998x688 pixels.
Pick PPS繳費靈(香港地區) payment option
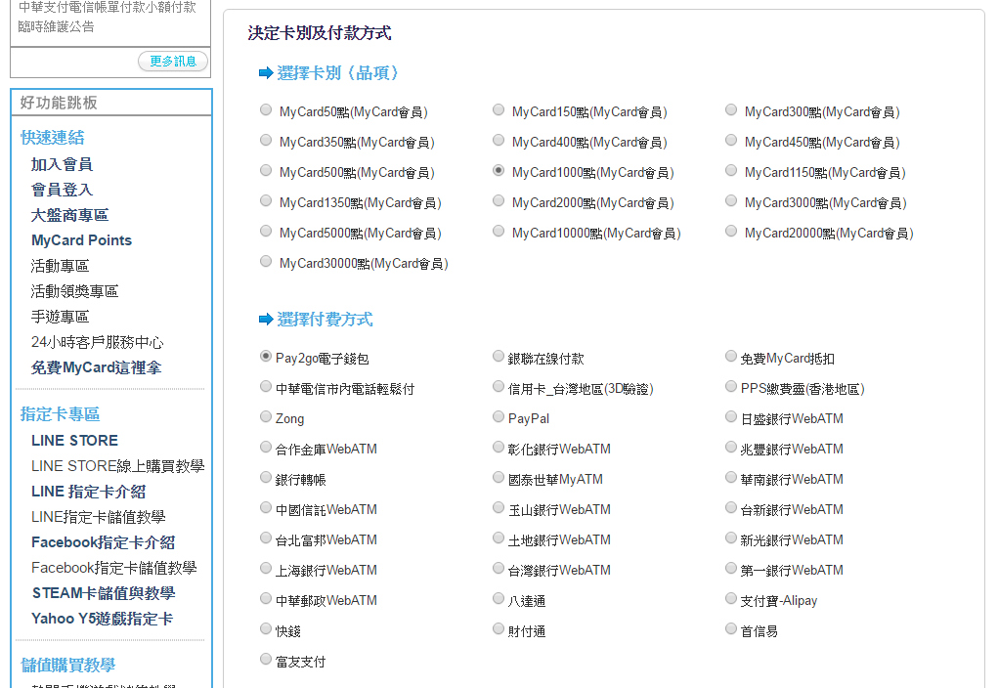[x=731, y=386]
